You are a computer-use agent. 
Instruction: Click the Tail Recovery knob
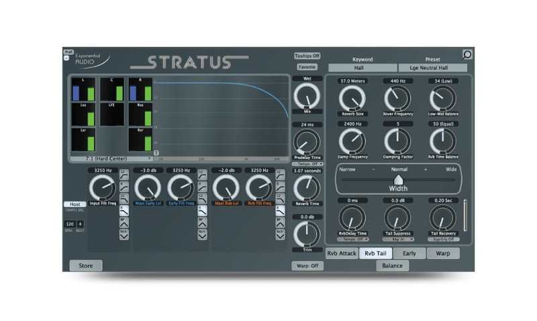pos(443,218)
